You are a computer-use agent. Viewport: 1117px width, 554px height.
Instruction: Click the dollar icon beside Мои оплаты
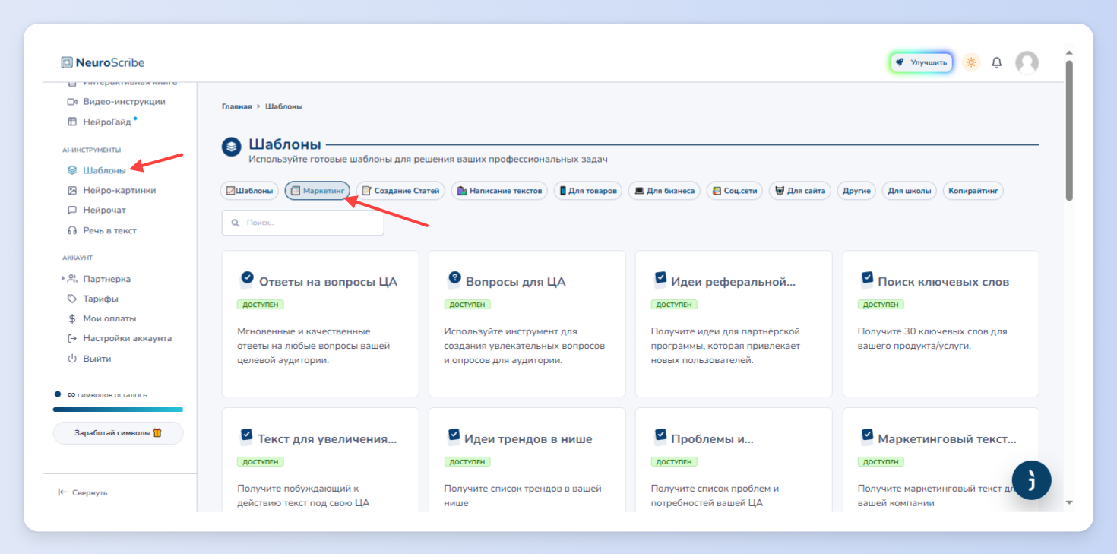[x=72, y=318]
